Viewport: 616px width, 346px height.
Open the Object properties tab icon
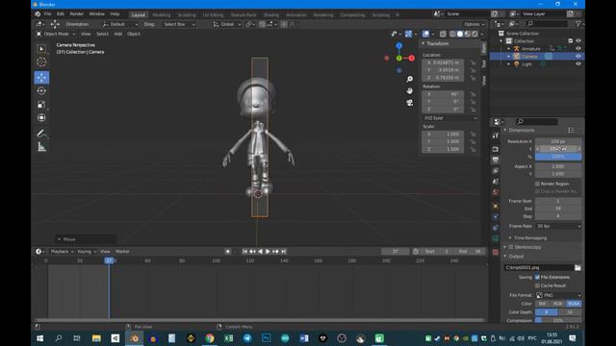(496, 206)
